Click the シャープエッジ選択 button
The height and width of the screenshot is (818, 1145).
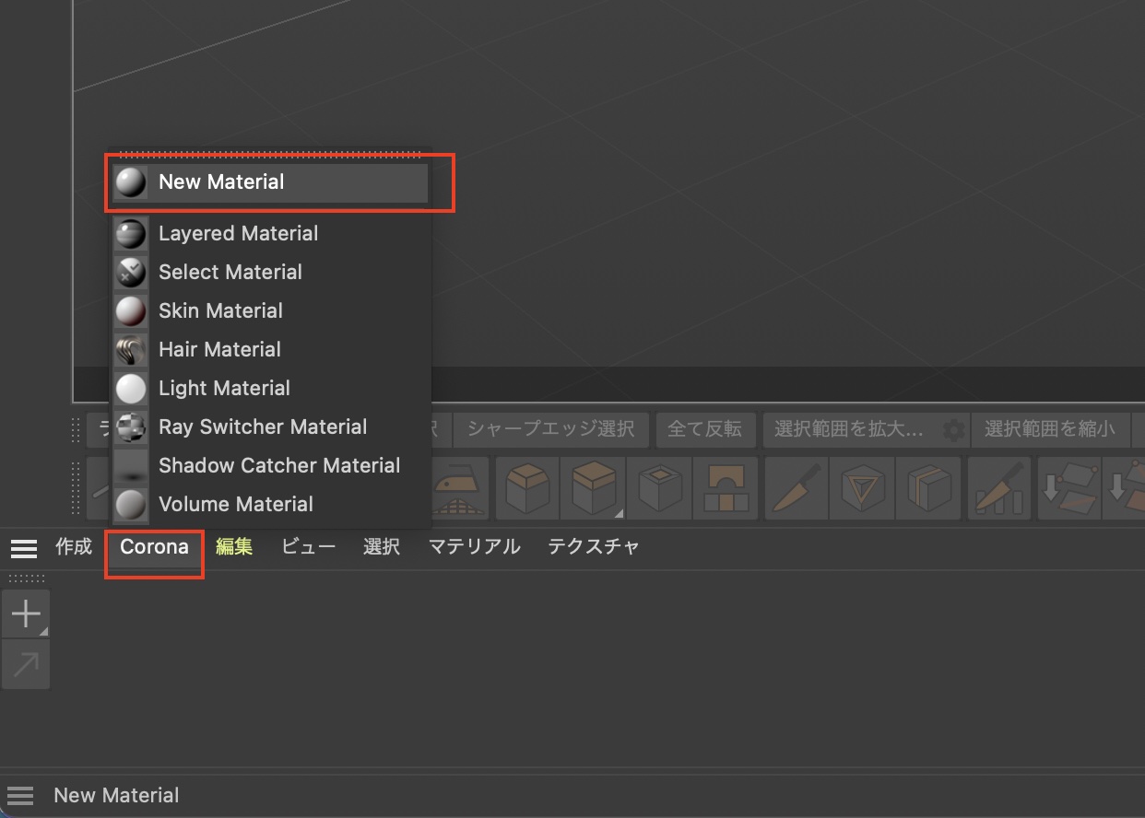(550, 429)
